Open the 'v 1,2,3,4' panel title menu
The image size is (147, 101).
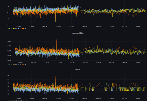click(x=77, y=69)
